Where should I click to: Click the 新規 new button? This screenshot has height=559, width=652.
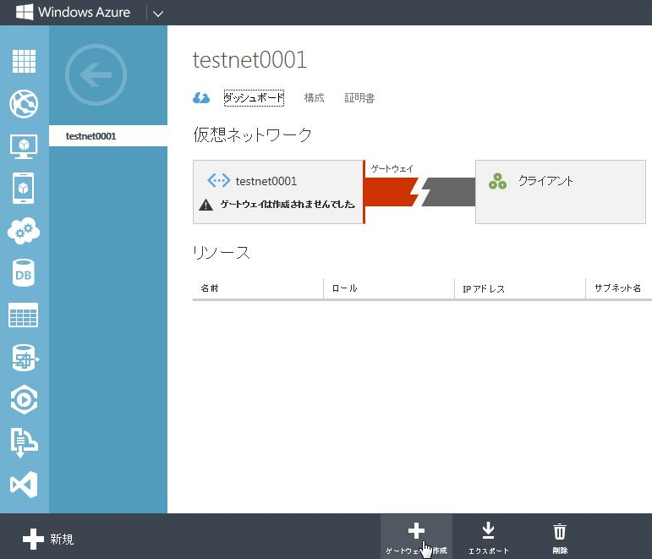tap(48, 539)
